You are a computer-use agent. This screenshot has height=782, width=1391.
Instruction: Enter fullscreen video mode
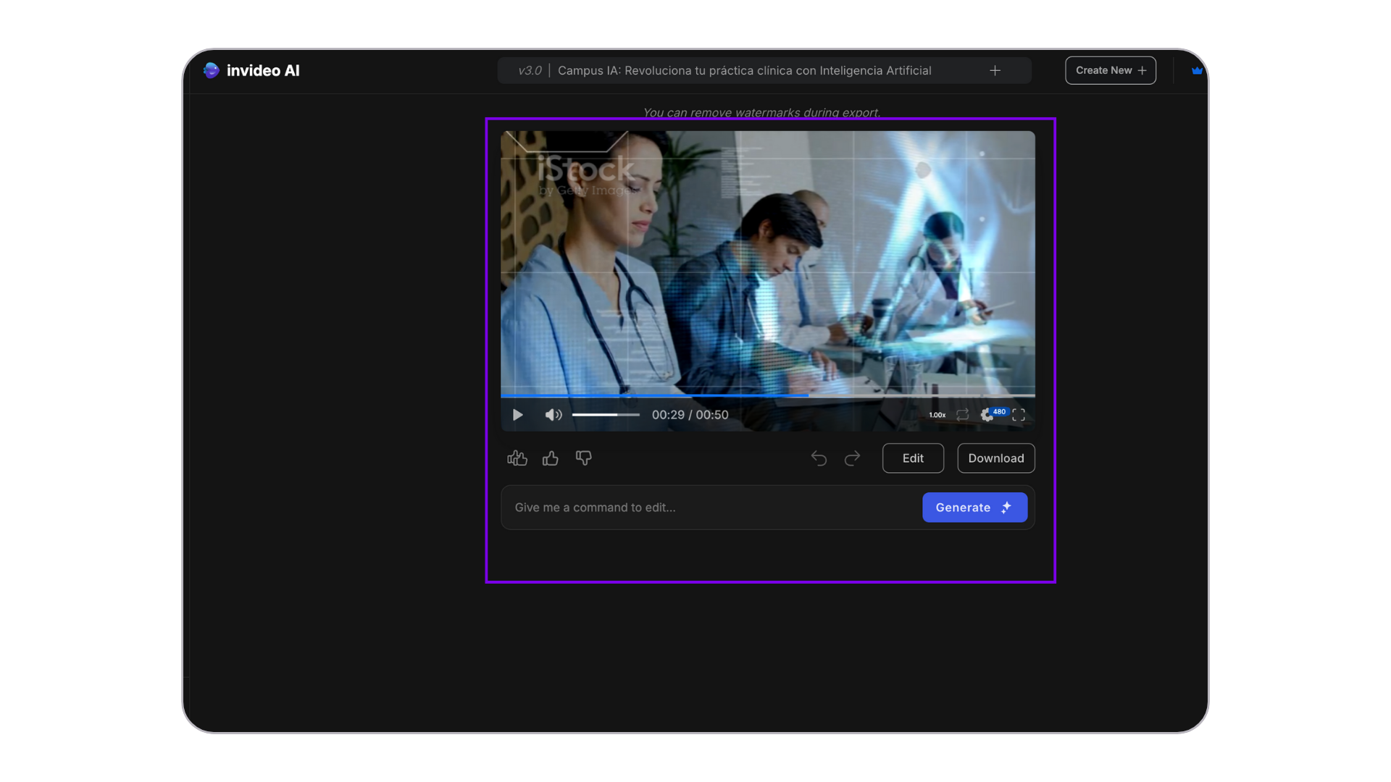click(1019, 415)
